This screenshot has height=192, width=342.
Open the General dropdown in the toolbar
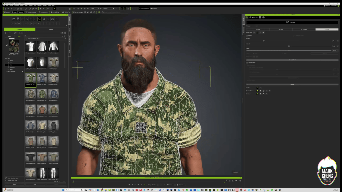[x=109, y=9]
